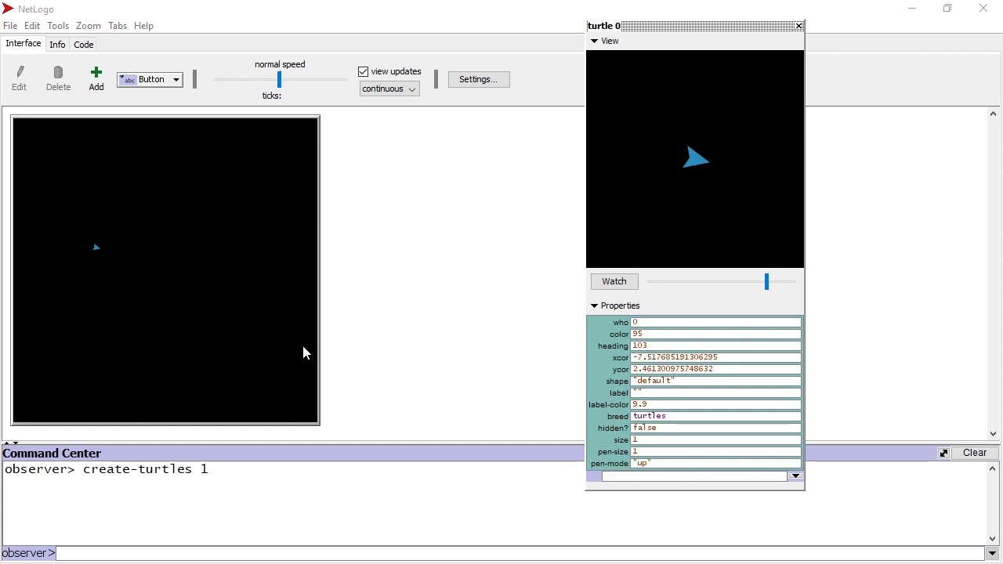Minimize the NetLogo window
This screenshot has width=1003, height=564.
coord(912,9)
